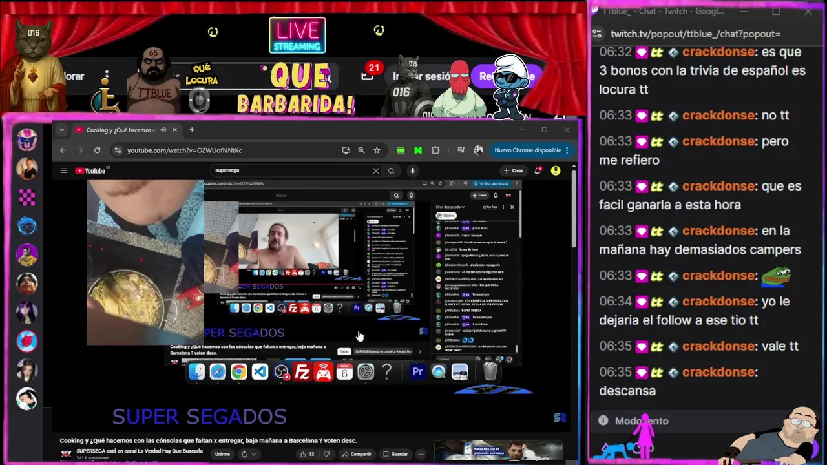Open the pink checkered avatar in Twitch sidebar
827x465 pixels.
coord(26,197)
